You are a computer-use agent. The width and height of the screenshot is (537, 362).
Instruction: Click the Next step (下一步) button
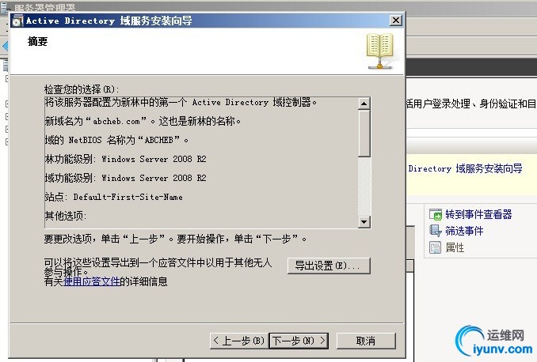tap(299, 341)
